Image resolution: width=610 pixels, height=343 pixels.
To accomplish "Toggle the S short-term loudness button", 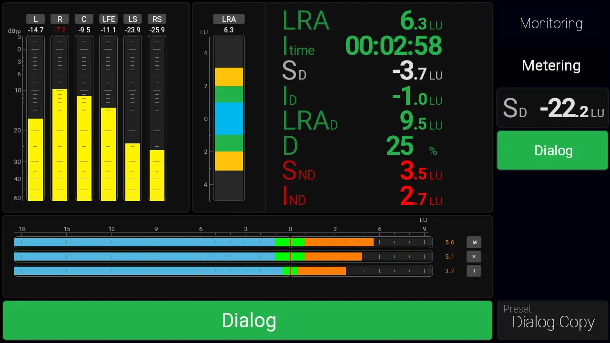I will (x=474, y=257).
